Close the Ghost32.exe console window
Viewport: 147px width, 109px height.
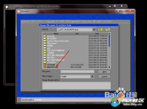tap(121, 6)
